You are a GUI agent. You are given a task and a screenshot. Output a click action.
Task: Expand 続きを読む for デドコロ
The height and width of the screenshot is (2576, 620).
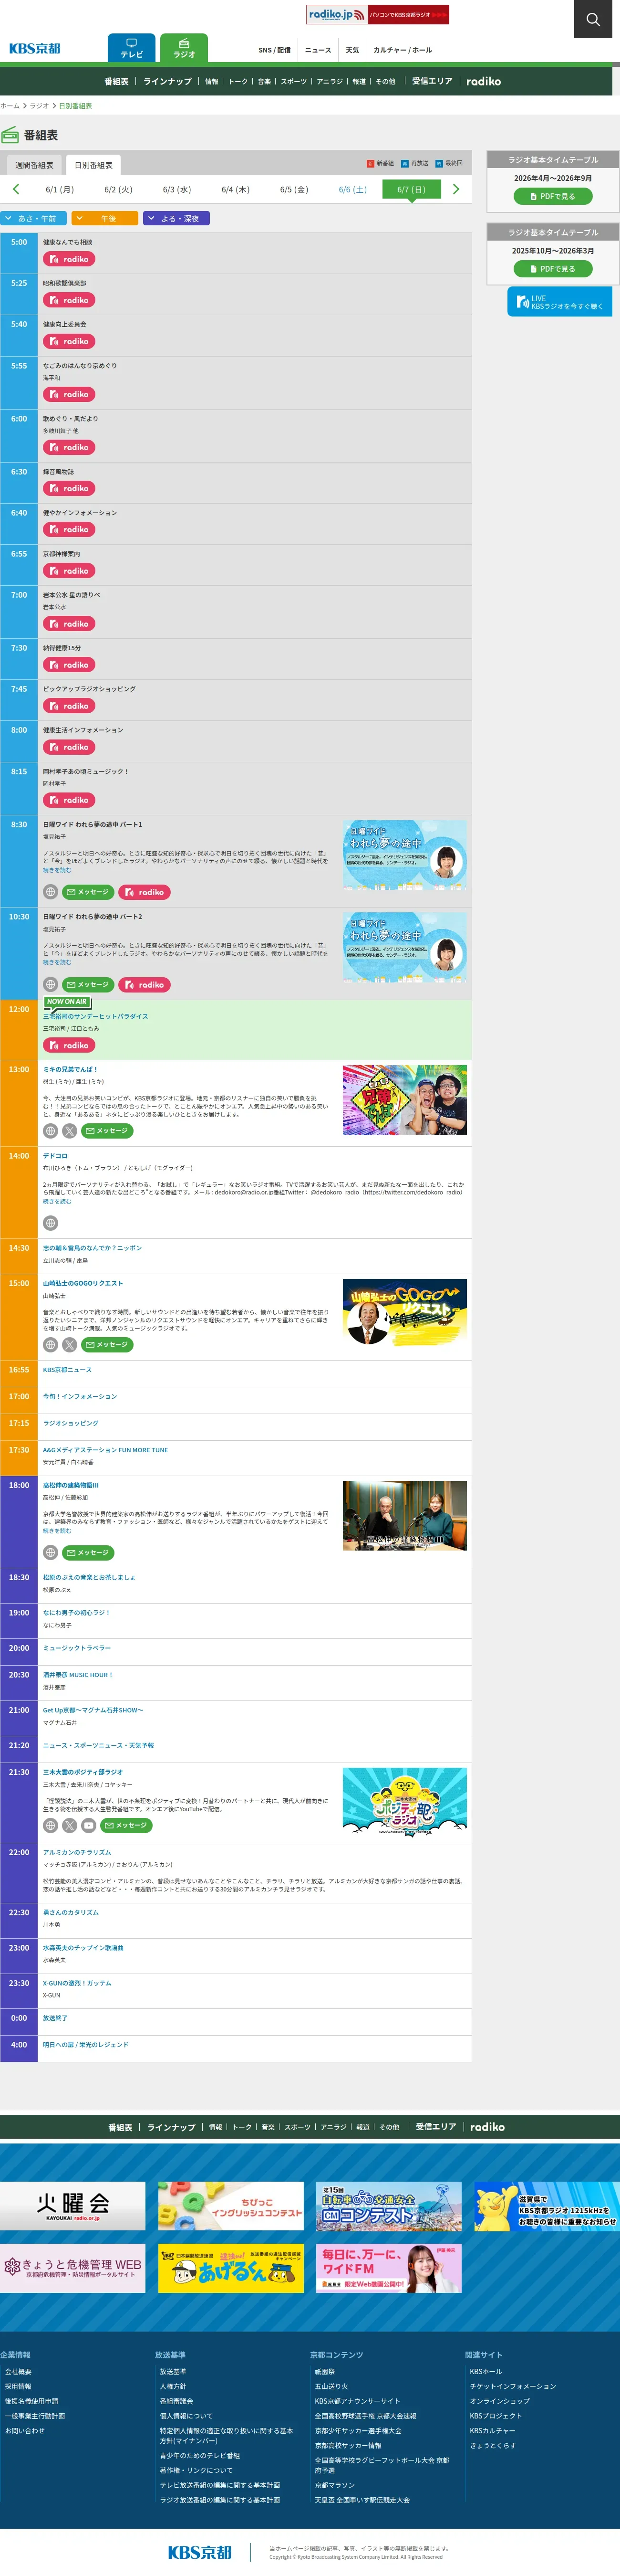click(x=57, y=1201)
